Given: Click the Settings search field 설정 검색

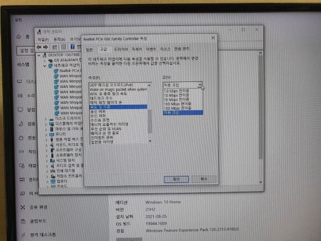Looking at the screenshot, I should 25,50.
